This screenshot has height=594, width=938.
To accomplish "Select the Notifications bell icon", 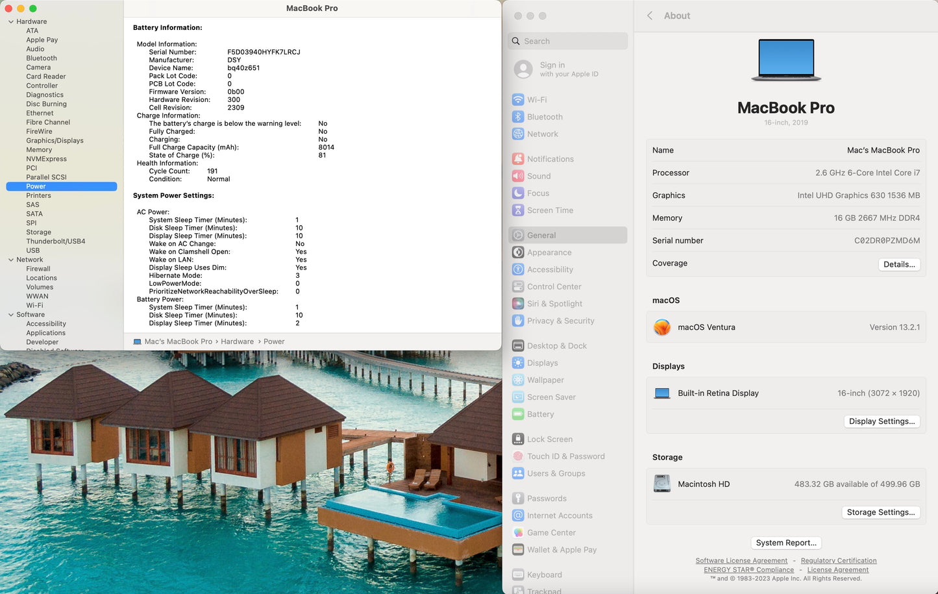I will [517, 159].
